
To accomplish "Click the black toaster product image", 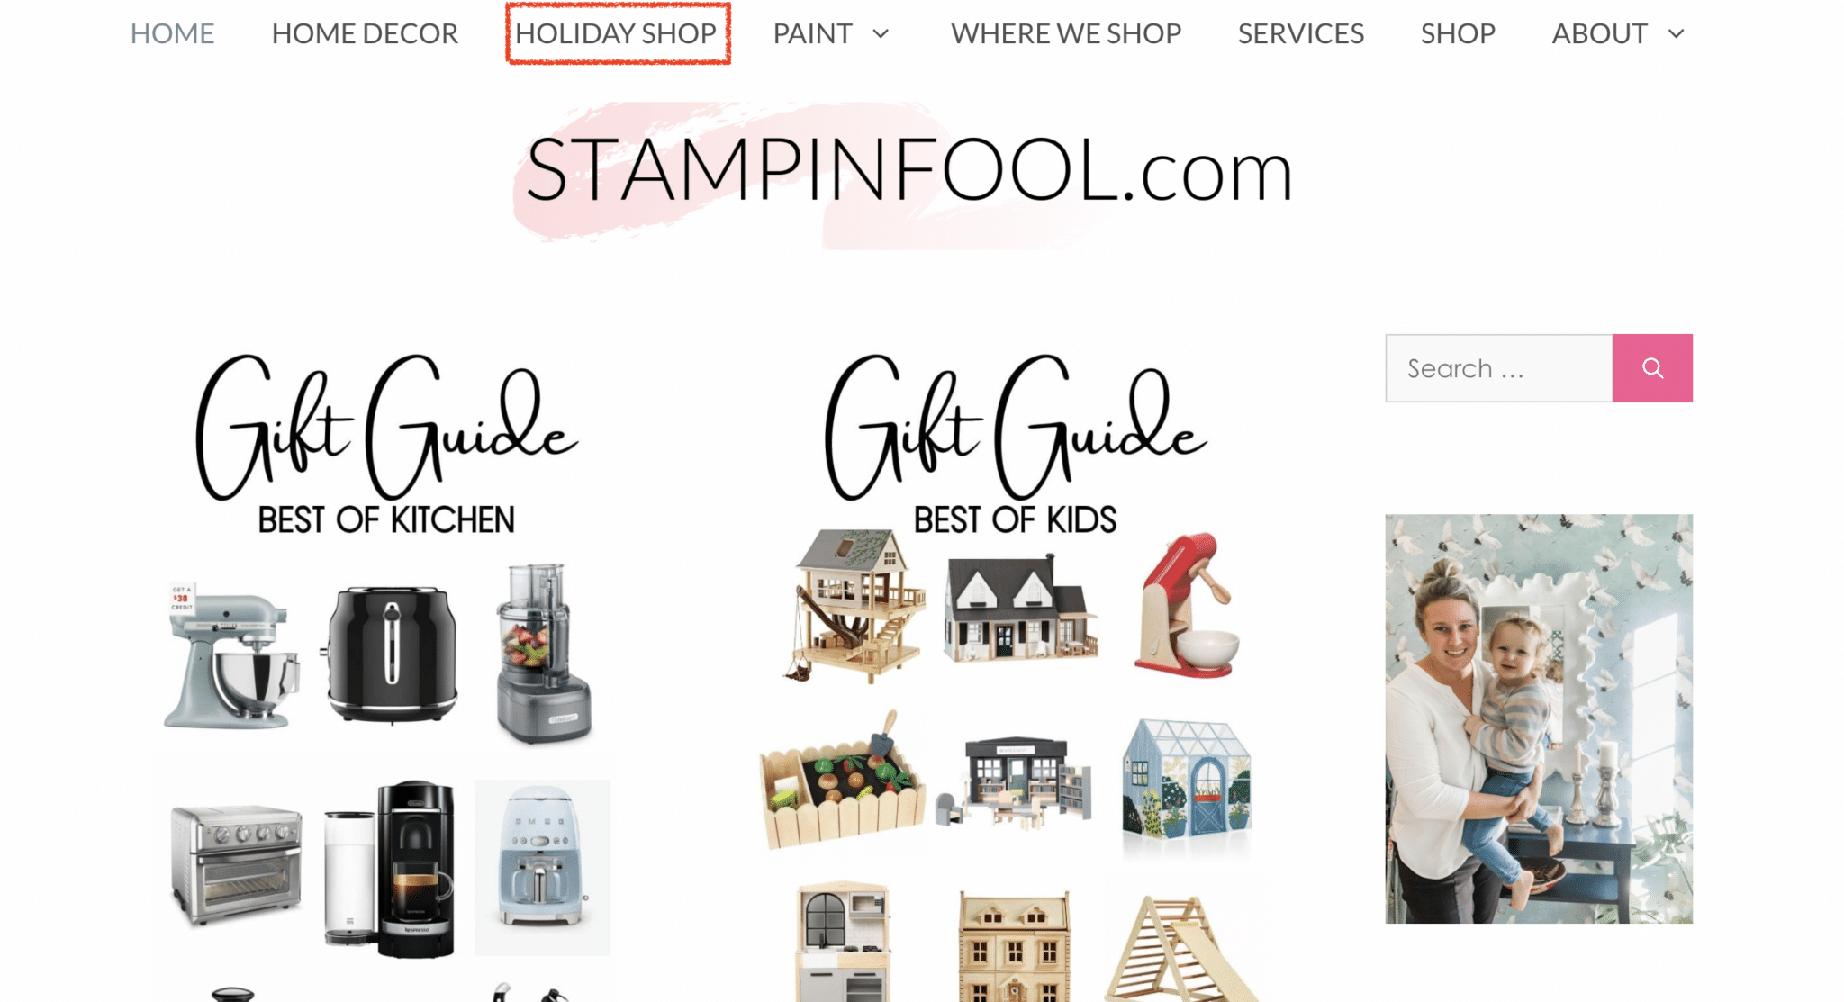I will 391,654.
